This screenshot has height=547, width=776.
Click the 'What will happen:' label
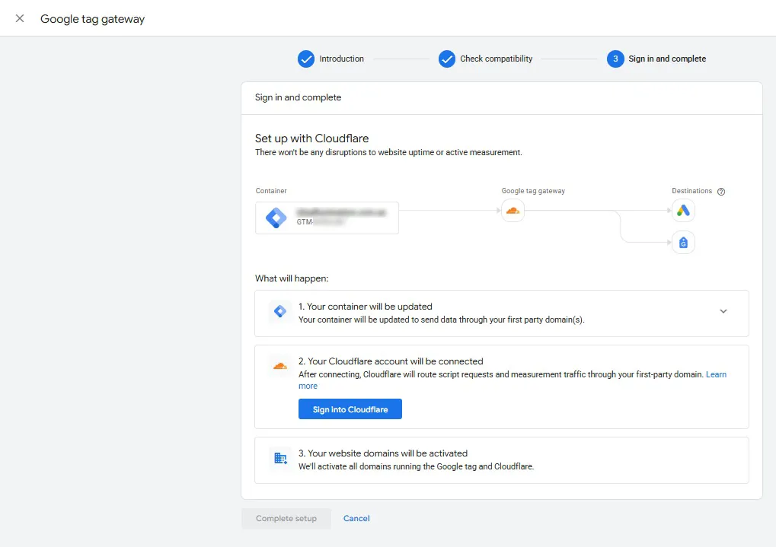[292, 278]
